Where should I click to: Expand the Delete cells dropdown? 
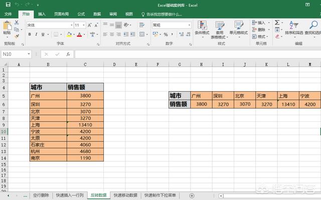(269, 30)
